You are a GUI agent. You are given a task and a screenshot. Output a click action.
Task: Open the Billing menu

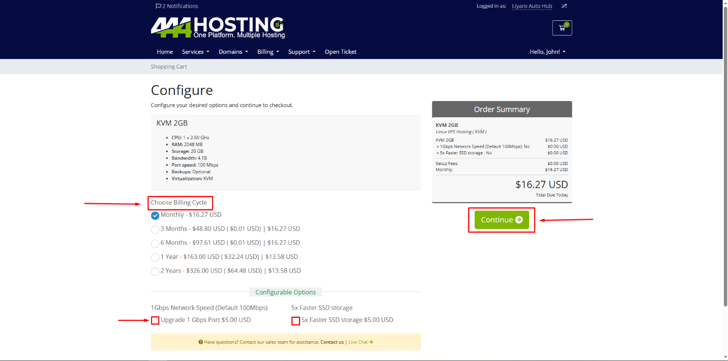[x=268, y=52]
